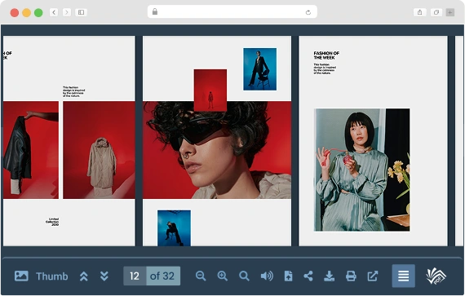
Task: Download the publication
Action: [330, 276]
